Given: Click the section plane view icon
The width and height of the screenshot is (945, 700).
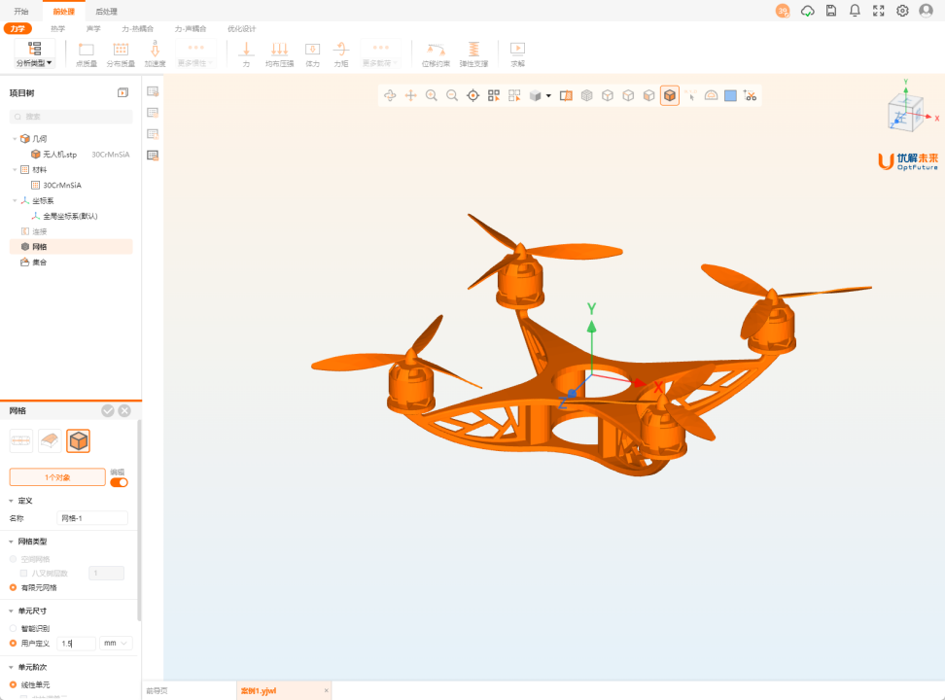Looking at the screenshot, I should 566,95.
